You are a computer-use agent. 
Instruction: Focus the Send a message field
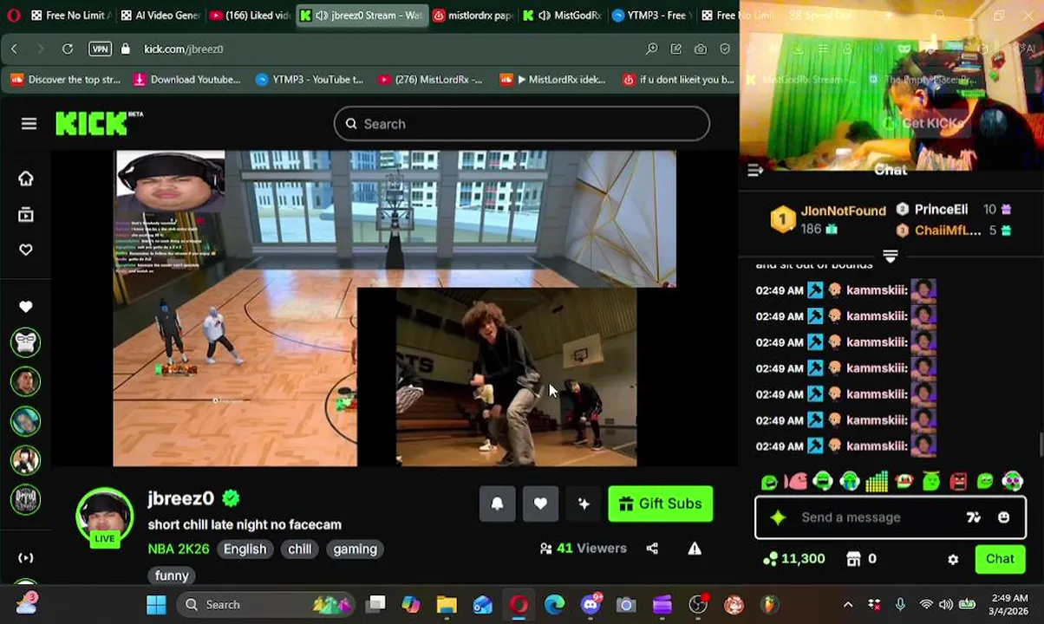tap(891, 517)
